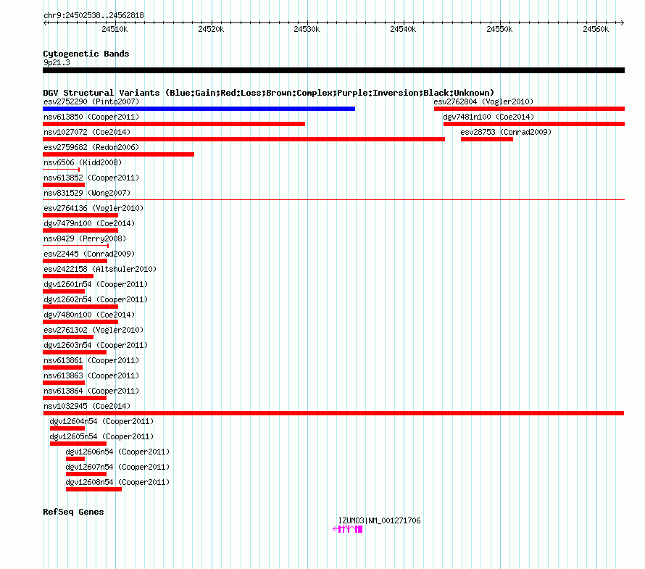Select the esv2759682 (Redon2006) variant

tap(91, 147)
